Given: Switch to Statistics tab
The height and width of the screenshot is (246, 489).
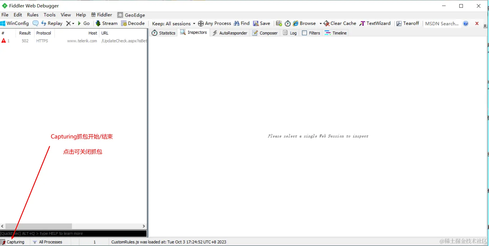Looking at the screenshot, I should click(163, 33).
